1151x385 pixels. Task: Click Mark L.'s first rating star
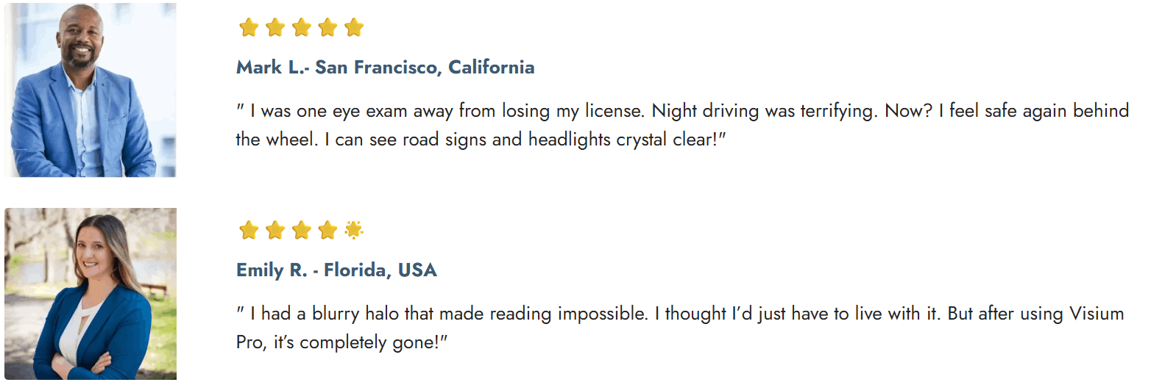pyautogui.click(x=249, y=28)
